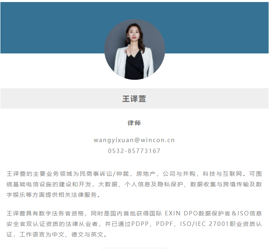Screen dimensions: 269x249
Task: Click the 房地产 practice area text
Action: [x=146, y=174]
